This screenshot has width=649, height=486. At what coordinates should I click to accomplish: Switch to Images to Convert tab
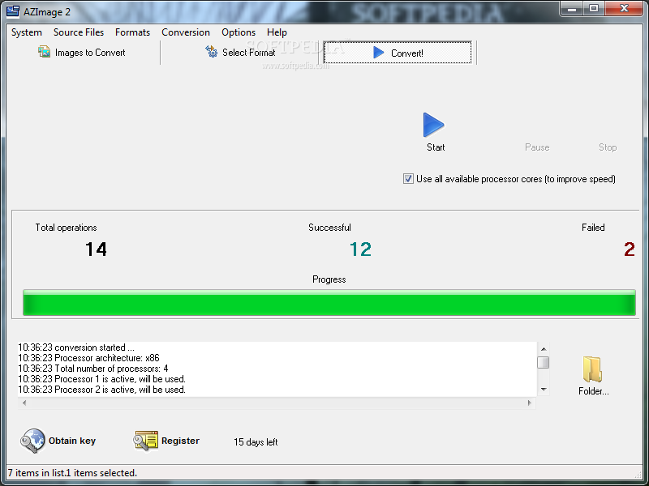coord(82,53)
